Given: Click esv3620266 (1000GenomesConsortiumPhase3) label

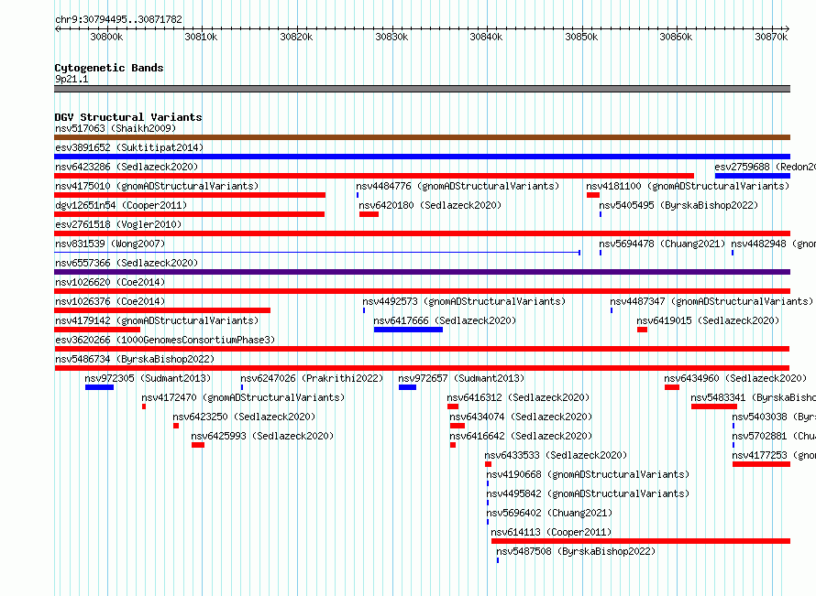Looking at the screenshot, I should tap(165, 340).
